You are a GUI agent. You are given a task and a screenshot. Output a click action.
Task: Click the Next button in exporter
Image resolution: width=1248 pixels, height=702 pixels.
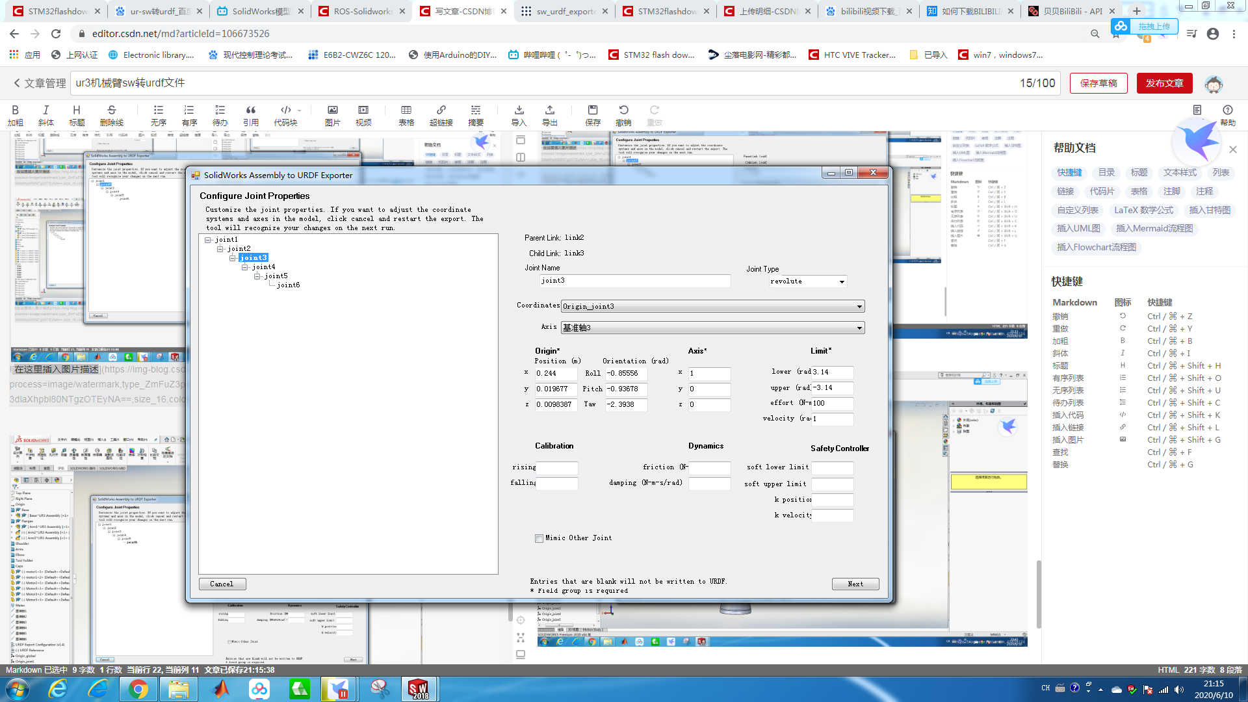pyautogui.click(x=855, y=584)
